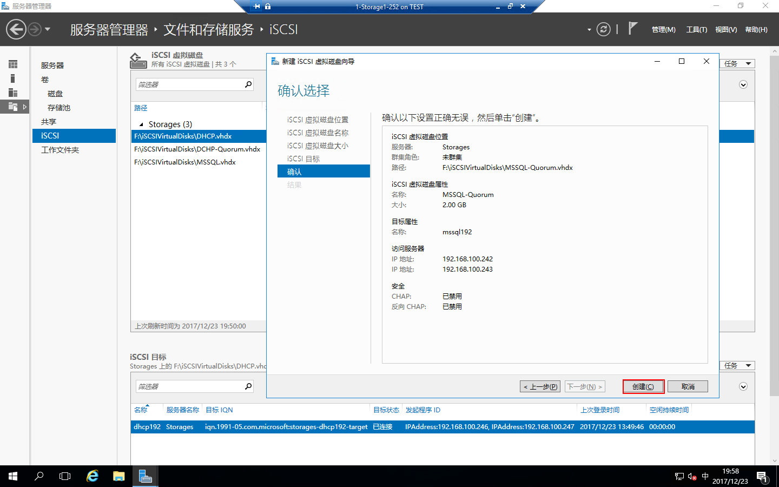Viewport: 779px width, 487px height.
Task: Open taskbar search magnifier
Action: point(39,476)
